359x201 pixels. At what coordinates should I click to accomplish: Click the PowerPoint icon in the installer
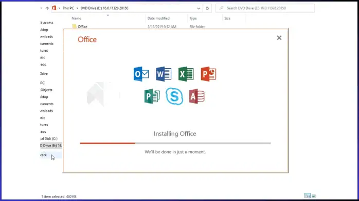coord(208,74)
